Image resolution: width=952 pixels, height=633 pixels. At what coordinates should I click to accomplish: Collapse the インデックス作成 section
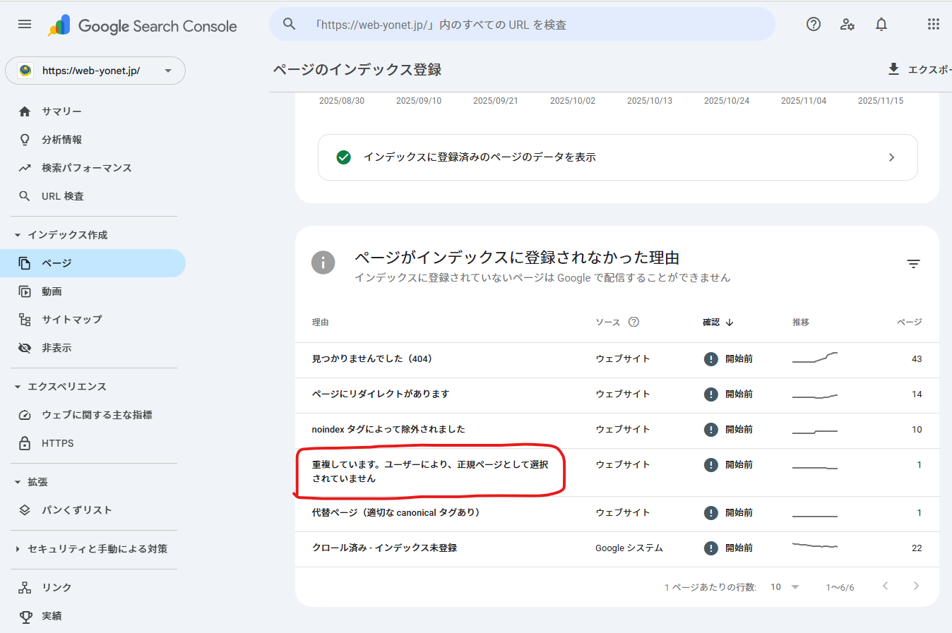(x=18, y=235)
